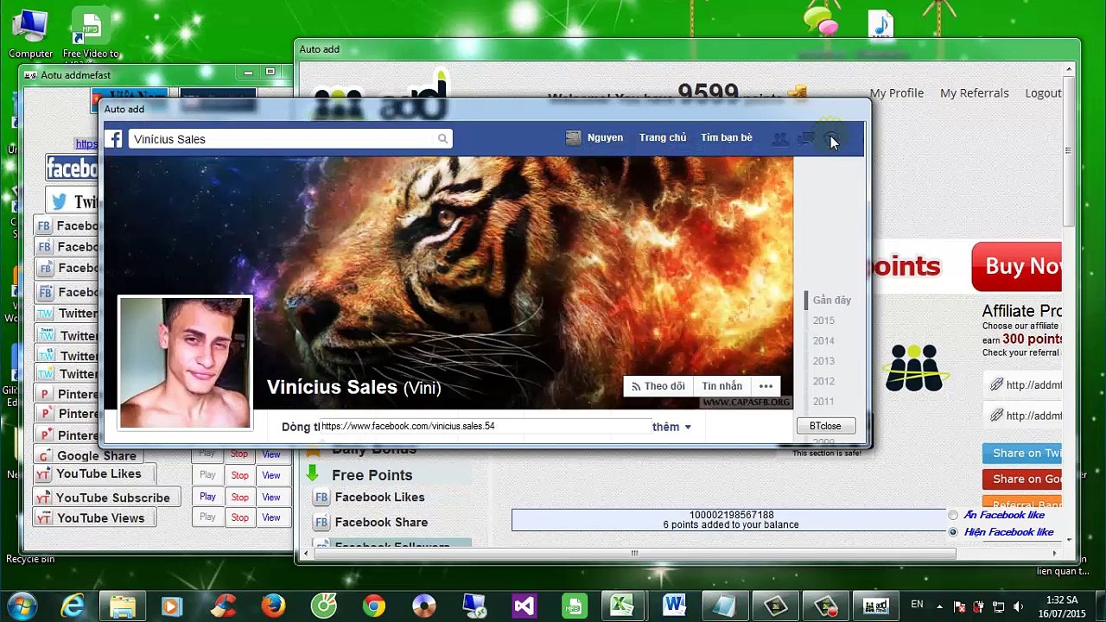Jump to 2013 on the profile timeline
The width and height of the screenshot is (1106, 622).
coord(823,361)
